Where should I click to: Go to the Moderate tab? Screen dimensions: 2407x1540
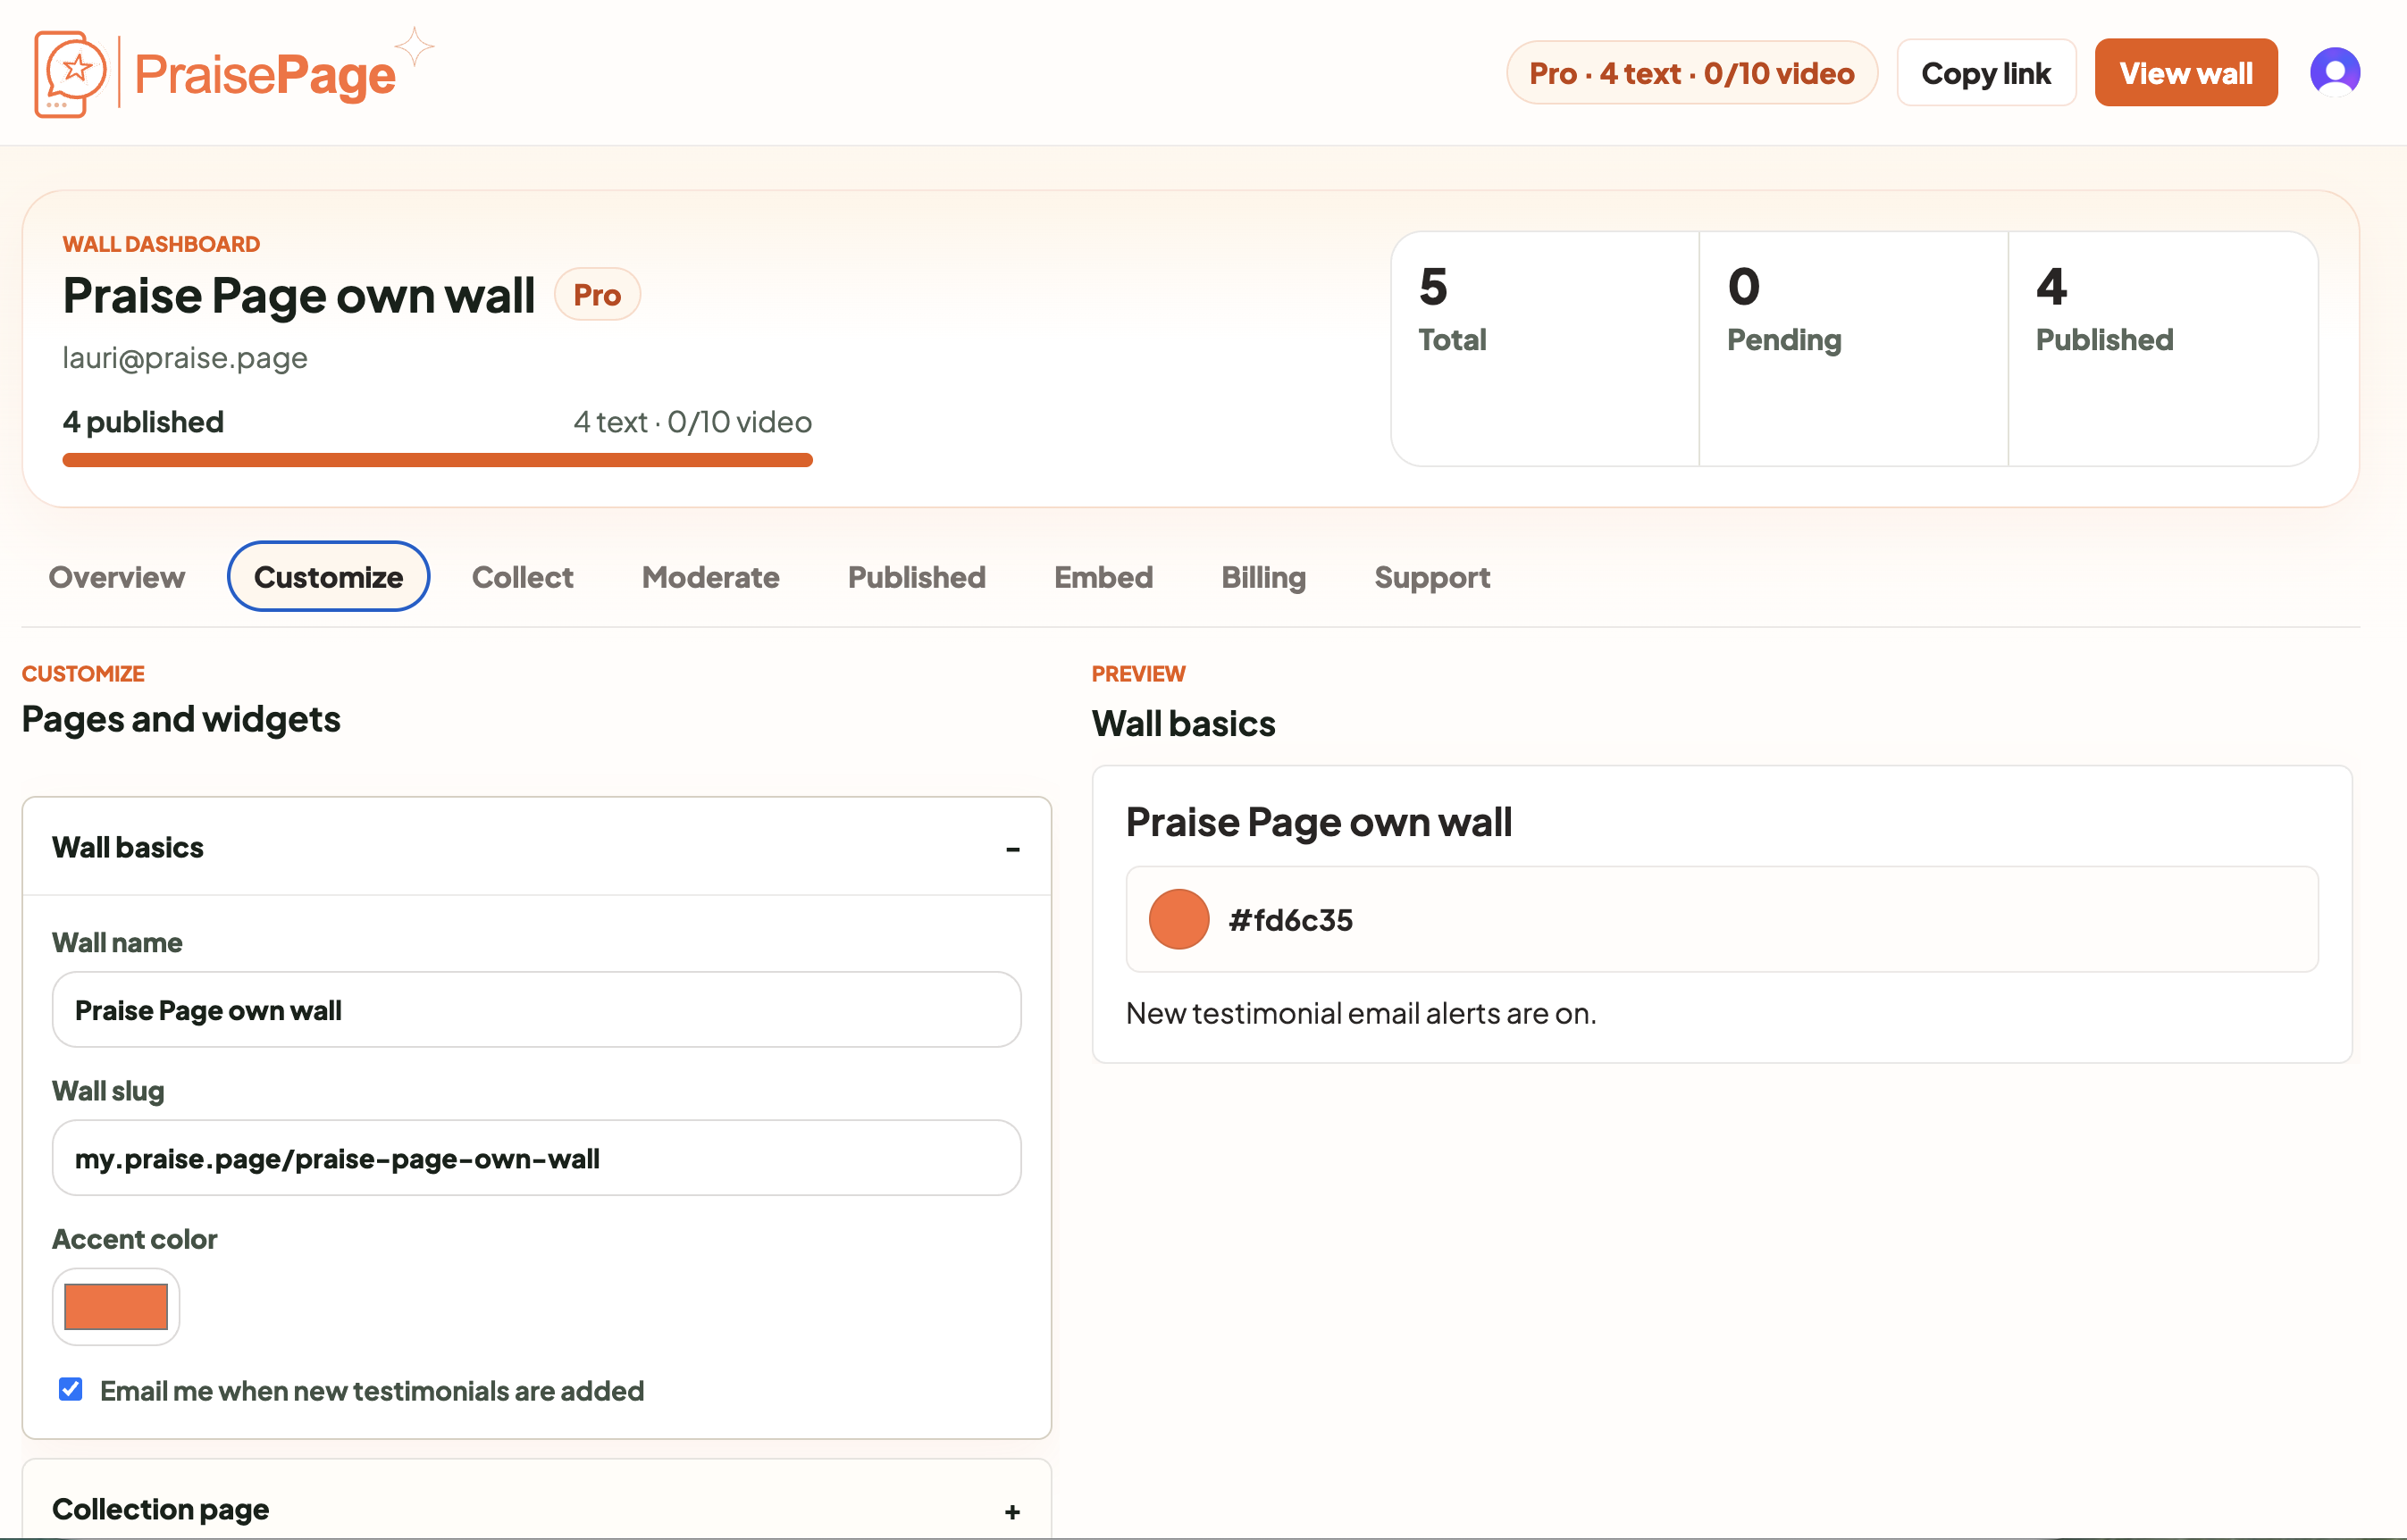click(711, 577)
